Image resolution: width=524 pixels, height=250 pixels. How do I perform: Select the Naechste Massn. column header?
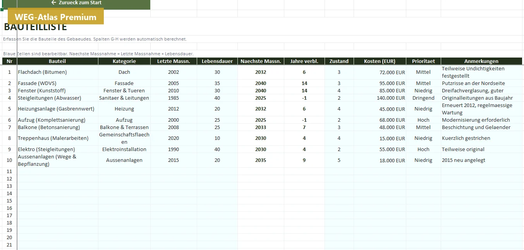261,61
